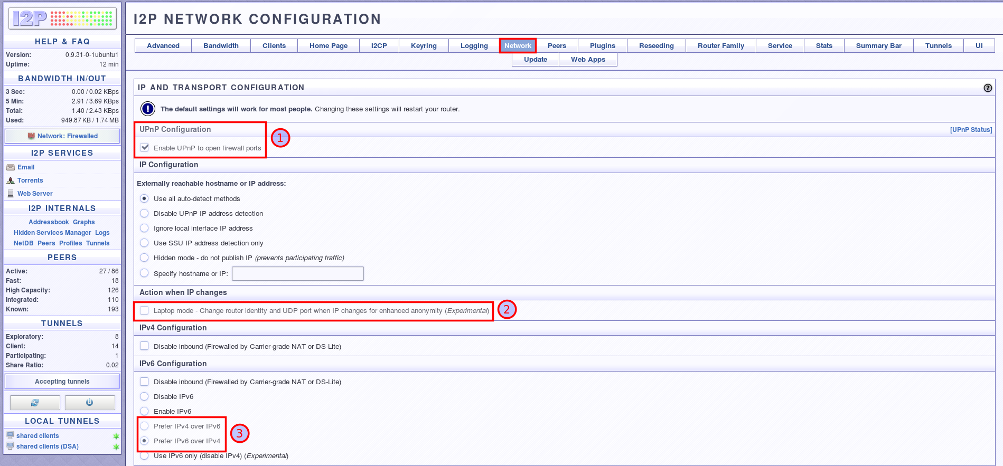1003x466 pixels.
Task: Click the Torrents service icon
Action: [x=11, y=180]
